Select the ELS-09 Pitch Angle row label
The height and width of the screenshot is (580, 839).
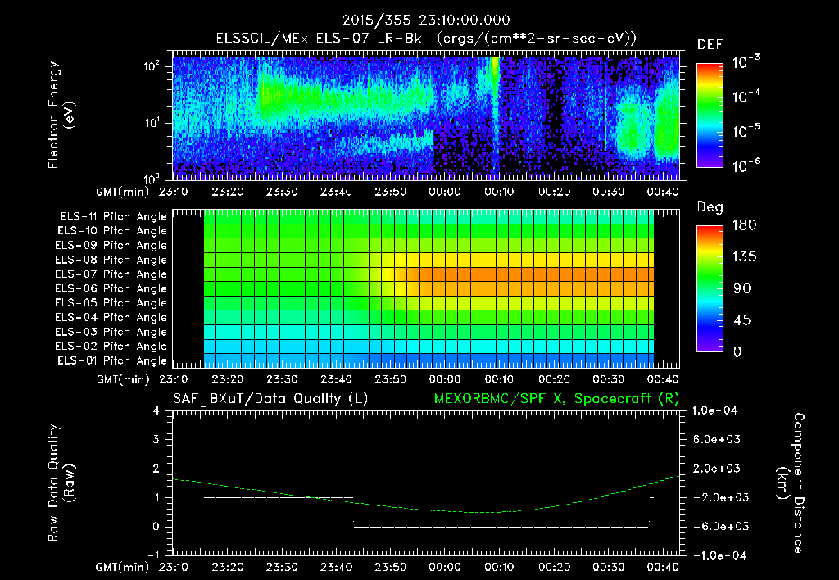click(x=111, y=246)
